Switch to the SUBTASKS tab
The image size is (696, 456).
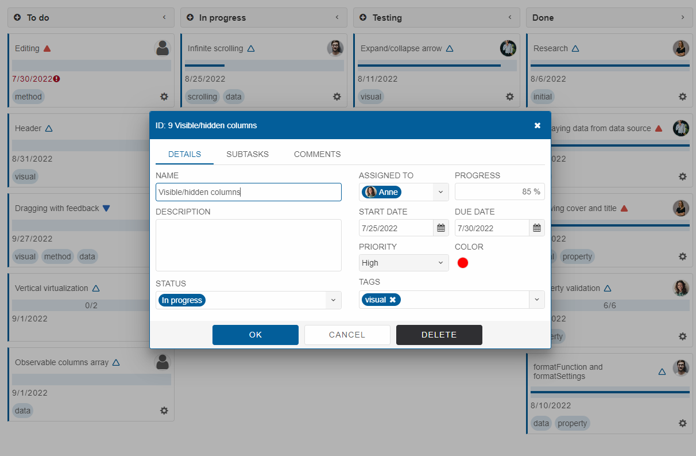[x=248, y=154]
